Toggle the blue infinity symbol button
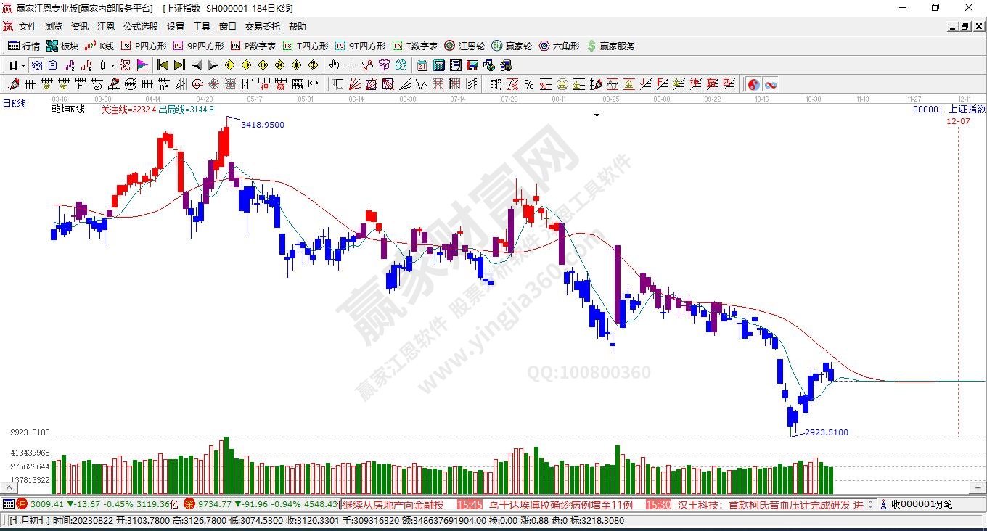Viewport: 987px width, 531px height. pos(770,84)
